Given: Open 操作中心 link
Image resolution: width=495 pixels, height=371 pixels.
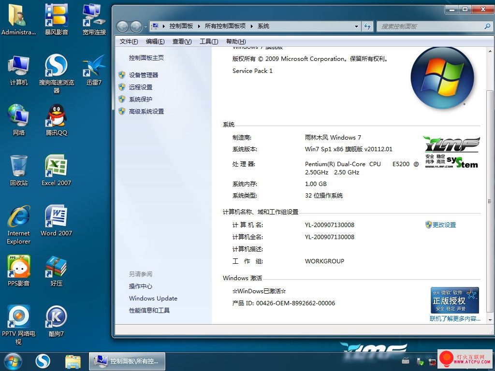Looking at the screenshot, I should point(141,286).
